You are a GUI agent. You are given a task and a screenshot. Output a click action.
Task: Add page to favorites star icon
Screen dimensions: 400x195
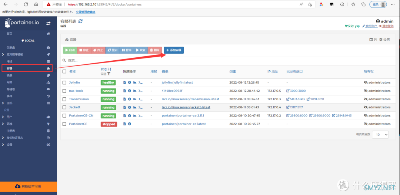click(x=310, y=4)
